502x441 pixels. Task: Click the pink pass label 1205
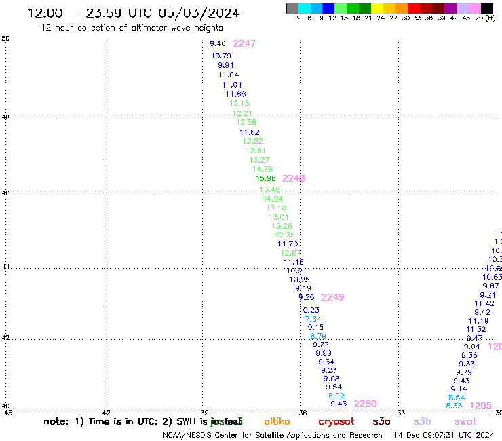(x=480, y=406)
